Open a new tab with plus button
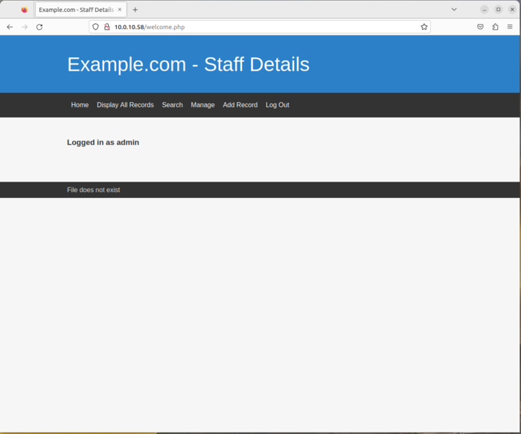 [135, 10]
